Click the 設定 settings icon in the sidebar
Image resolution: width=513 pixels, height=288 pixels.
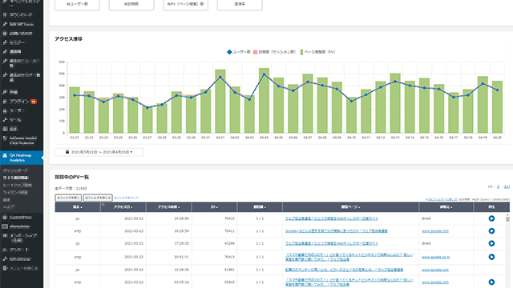point(5,129)
